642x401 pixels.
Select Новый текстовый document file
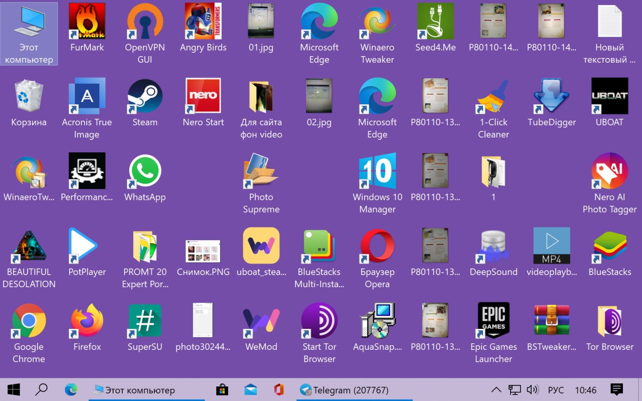click(x=610, y=22)
